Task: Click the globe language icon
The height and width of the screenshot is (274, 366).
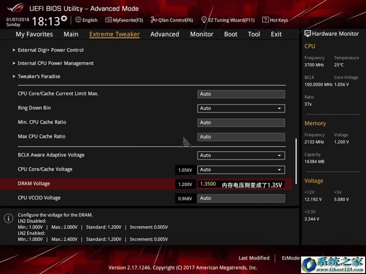Action: [78, 20]
